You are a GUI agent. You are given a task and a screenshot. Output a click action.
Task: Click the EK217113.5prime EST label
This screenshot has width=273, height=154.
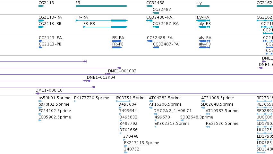[141, 143]
